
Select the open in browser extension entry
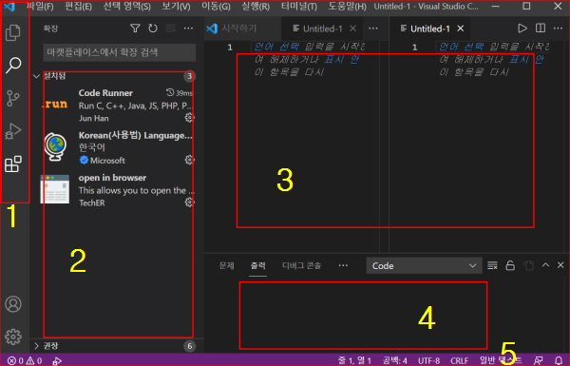(x=118, y=189)
